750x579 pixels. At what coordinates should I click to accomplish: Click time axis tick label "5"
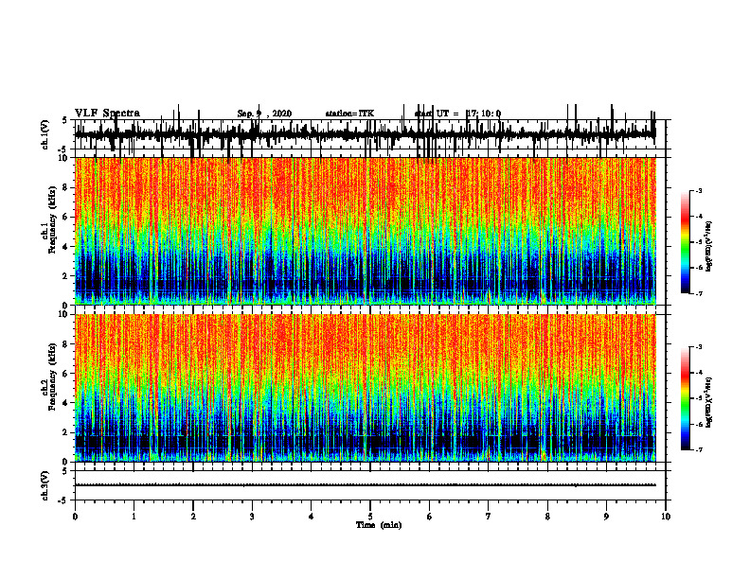pos(370,517)
